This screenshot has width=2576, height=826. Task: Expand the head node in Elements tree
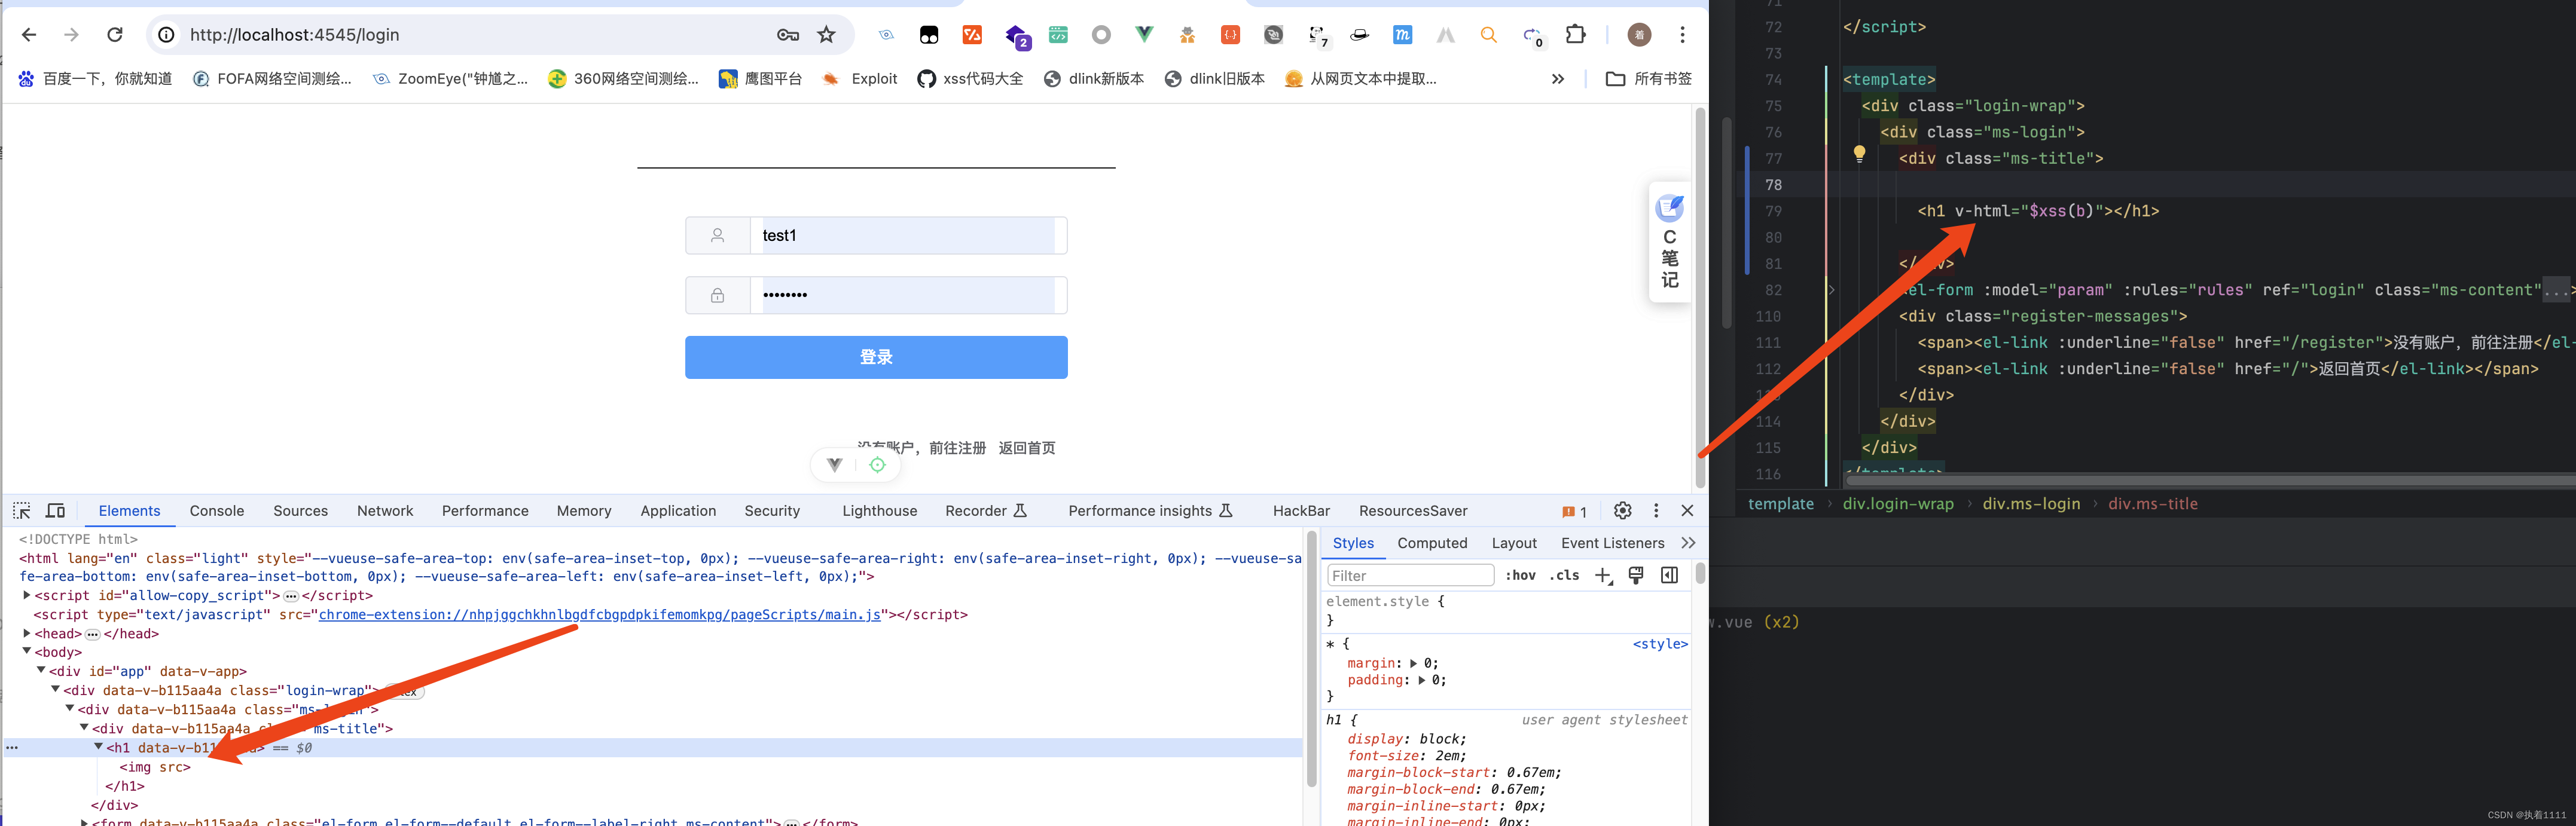pyautogui.click(x=26, y=633)
